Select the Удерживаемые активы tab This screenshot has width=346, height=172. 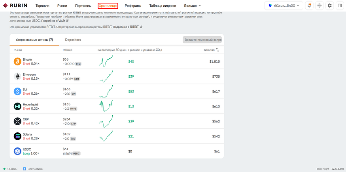[x=34, y=40]
